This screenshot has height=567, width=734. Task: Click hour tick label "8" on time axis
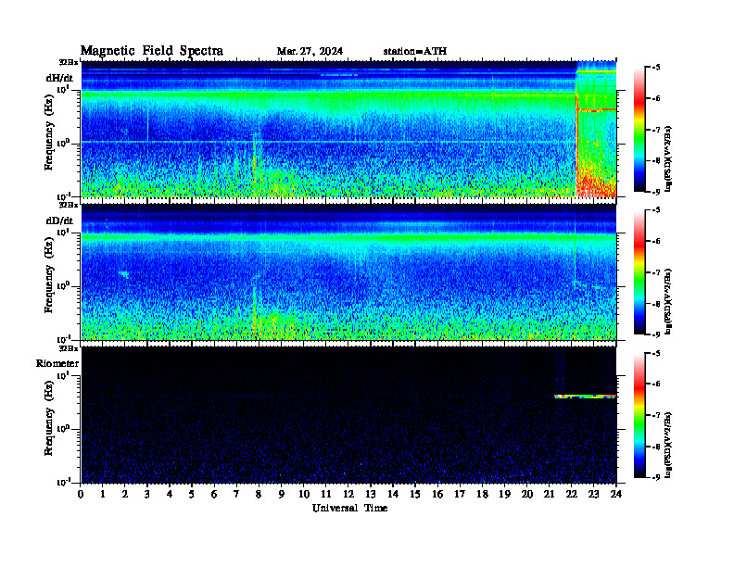click(259, 494)
